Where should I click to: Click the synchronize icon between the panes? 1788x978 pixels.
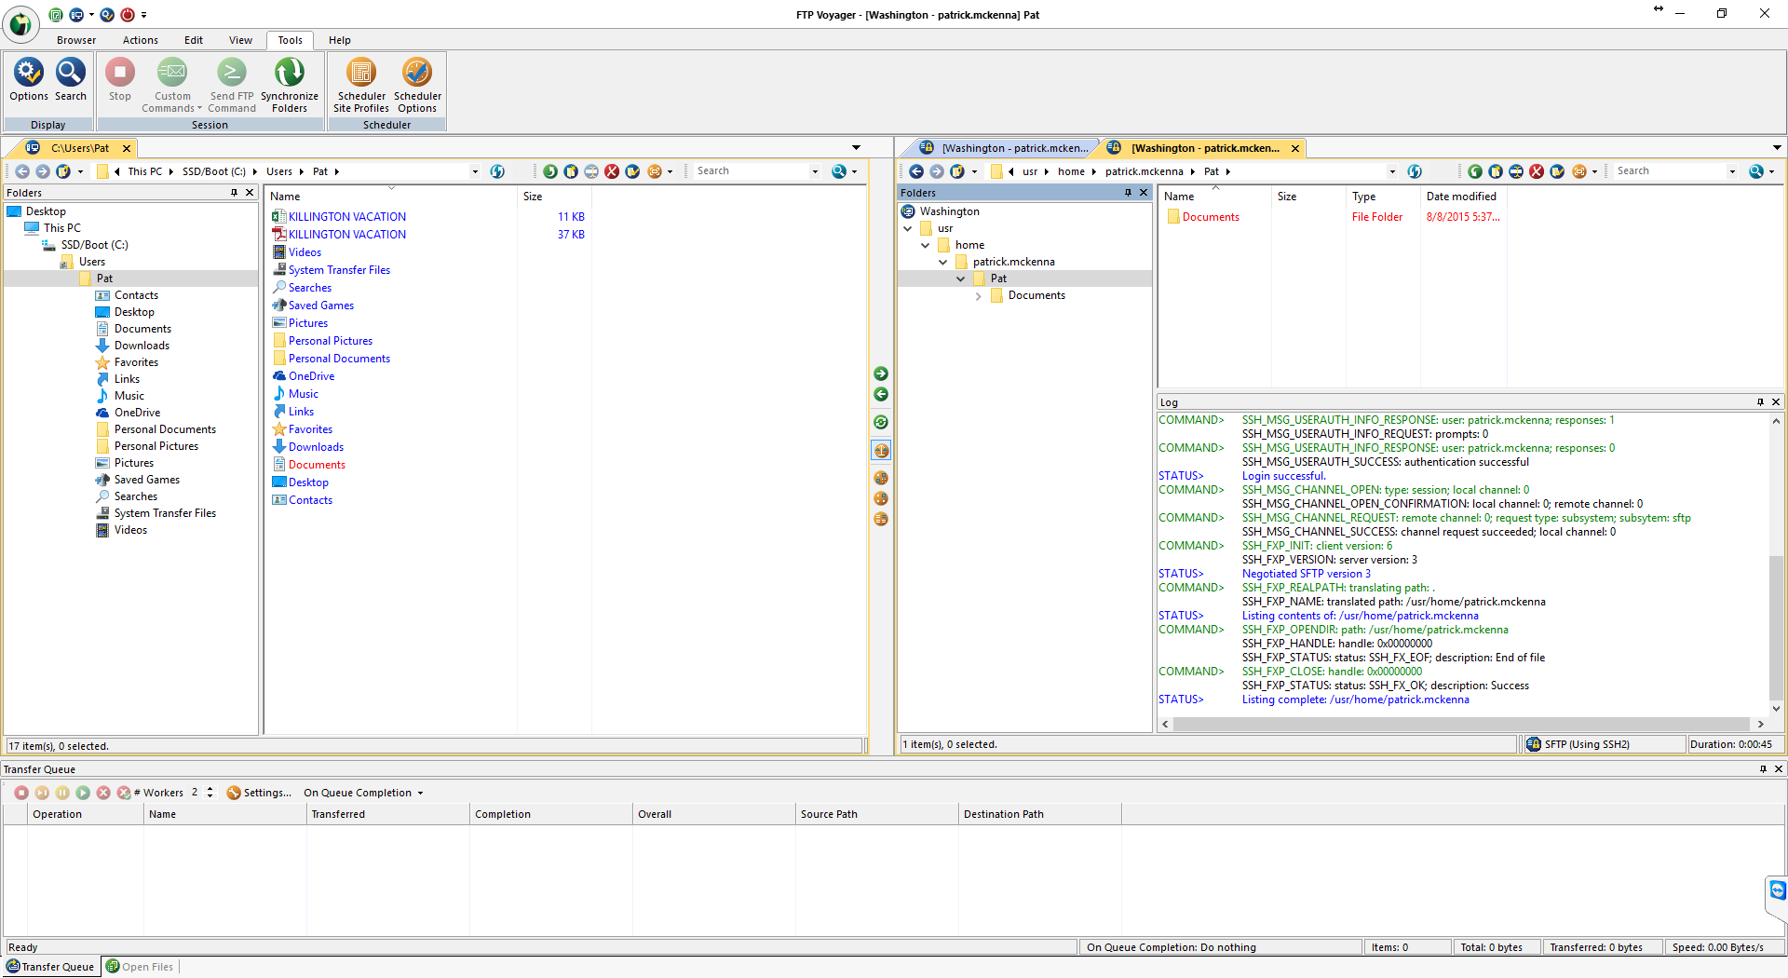(x=881, y=422)
